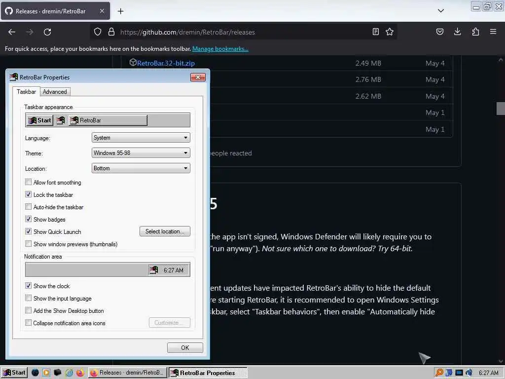Open the Pocket save icon in the toolbar
The width and height of the screenshot is (505, 379).
tap(440, 32)
